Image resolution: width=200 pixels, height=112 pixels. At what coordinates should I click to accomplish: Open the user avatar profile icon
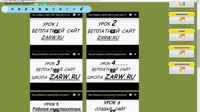(5, 9)
